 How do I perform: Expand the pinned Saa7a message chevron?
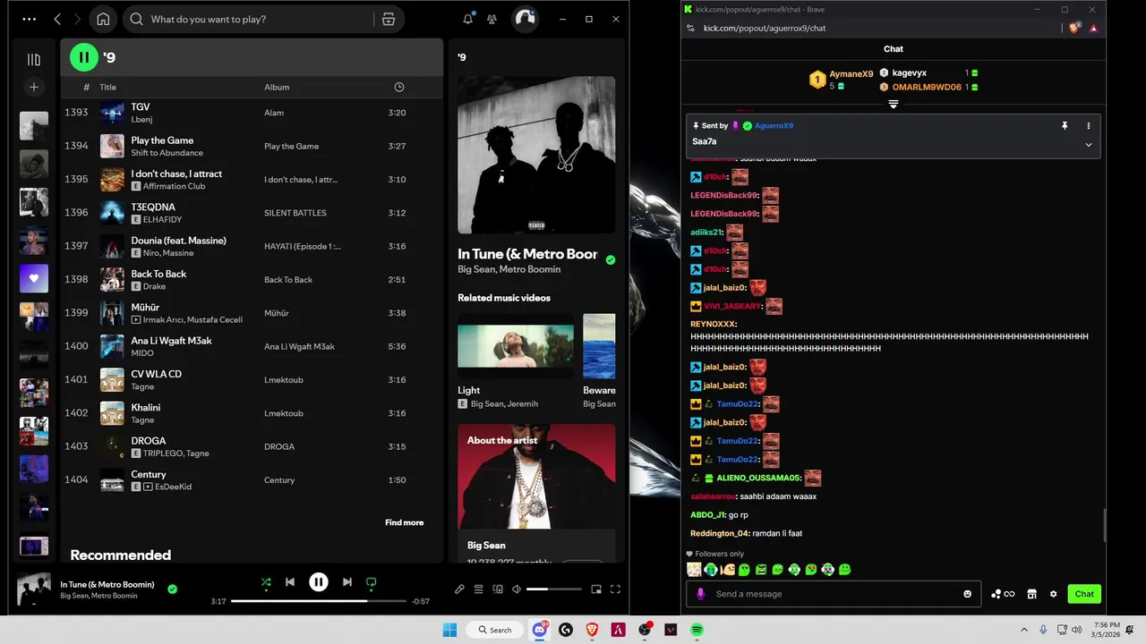[1089, 145]
